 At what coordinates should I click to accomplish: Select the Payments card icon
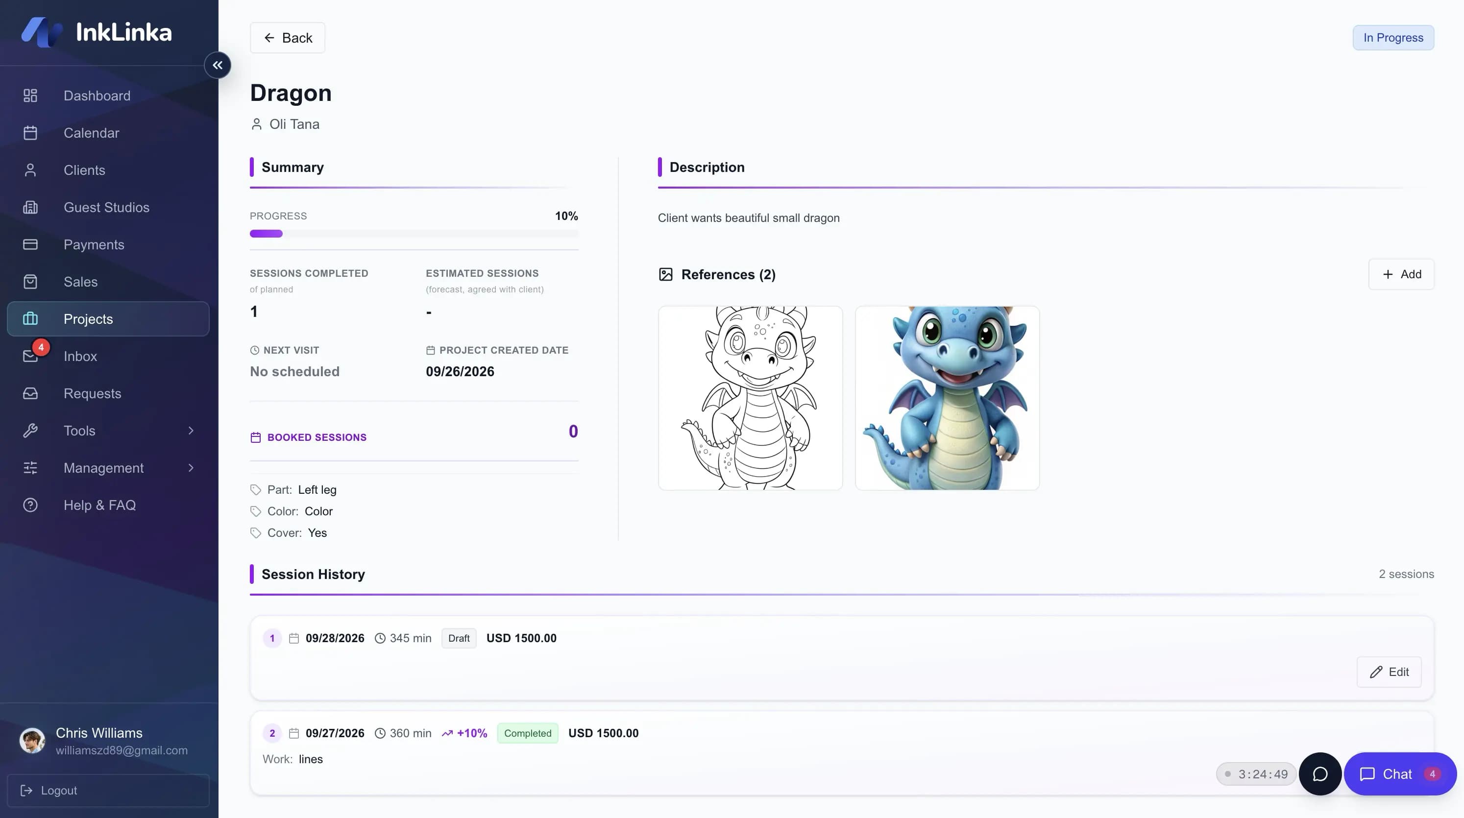(x=30, y=244)
